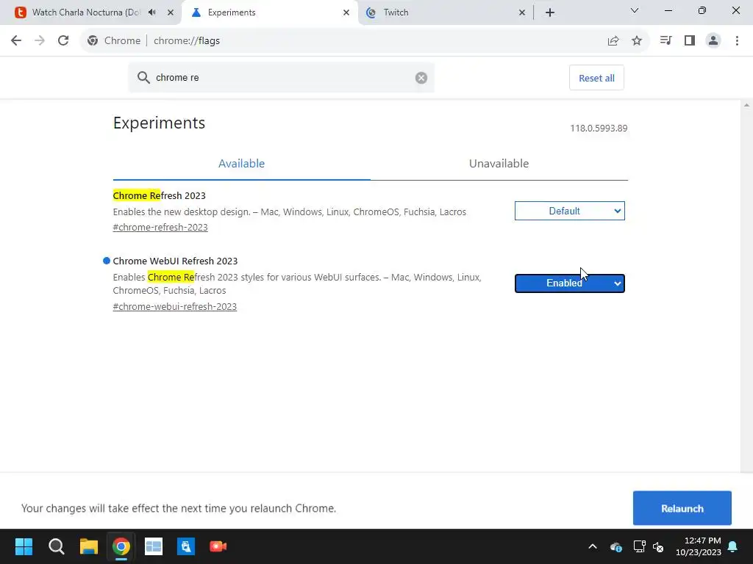The height and width of the screenshot is (564, 753).
Task: Click the muted volume tray icon
Action: (x=658, y=546)
